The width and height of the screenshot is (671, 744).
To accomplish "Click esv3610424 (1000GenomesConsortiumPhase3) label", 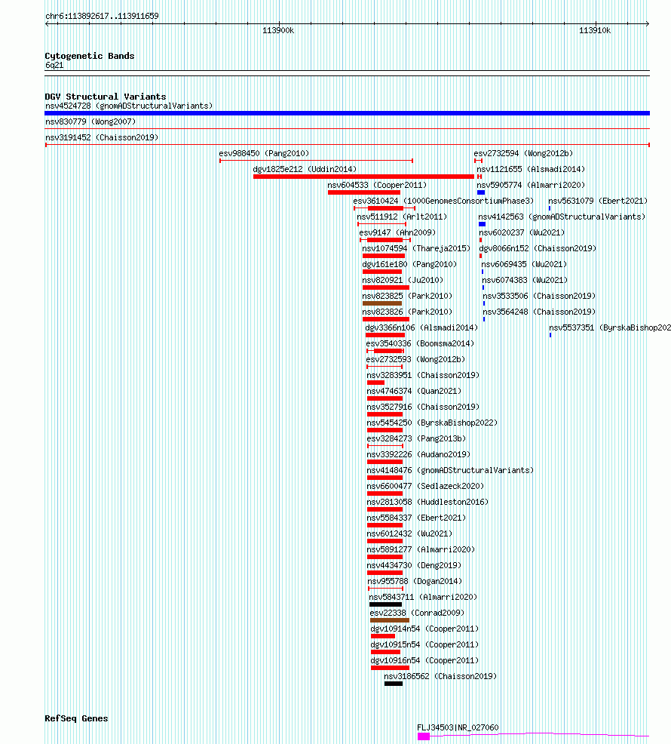I will (443, 201).
